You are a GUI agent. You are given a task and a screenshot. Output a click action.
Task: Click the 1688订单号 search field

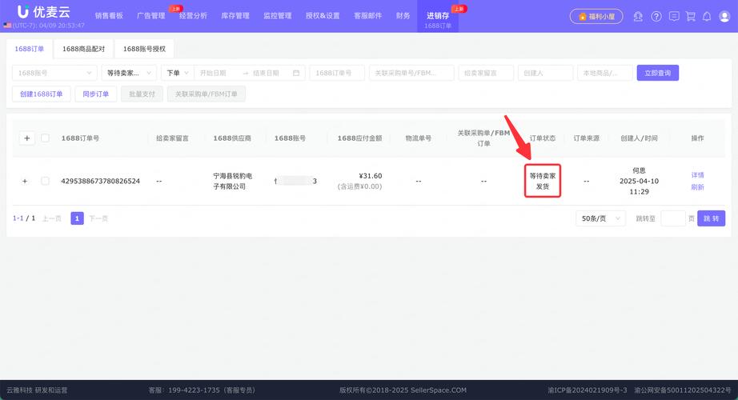click(336, 73)
